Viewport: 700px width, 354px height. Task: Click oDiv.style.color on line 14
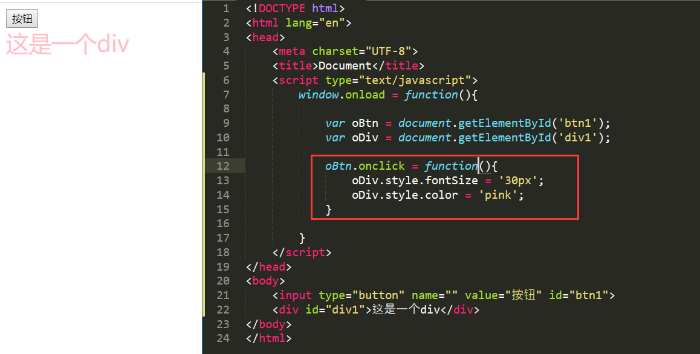[x=405, y=195]
